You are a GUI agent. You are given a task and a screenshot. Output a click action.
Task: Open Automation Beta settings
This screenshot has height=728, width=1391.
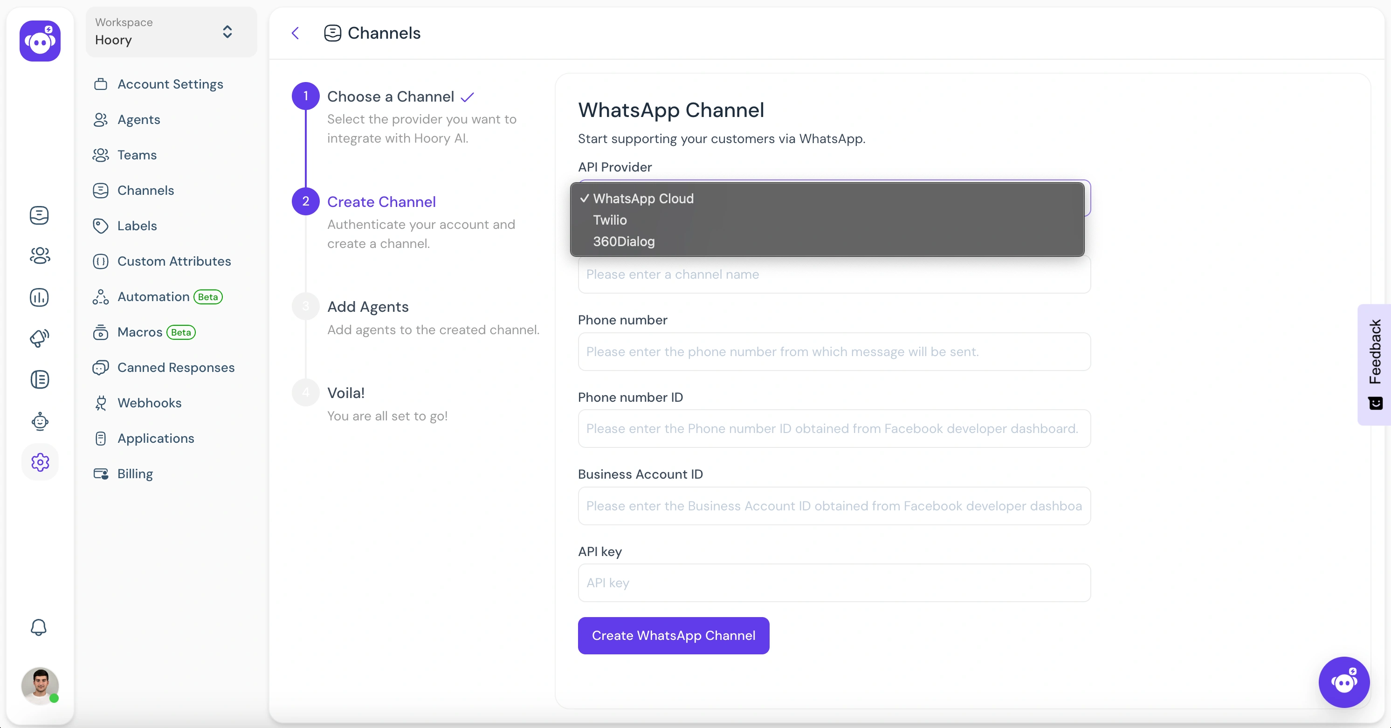tap(170, 297)
